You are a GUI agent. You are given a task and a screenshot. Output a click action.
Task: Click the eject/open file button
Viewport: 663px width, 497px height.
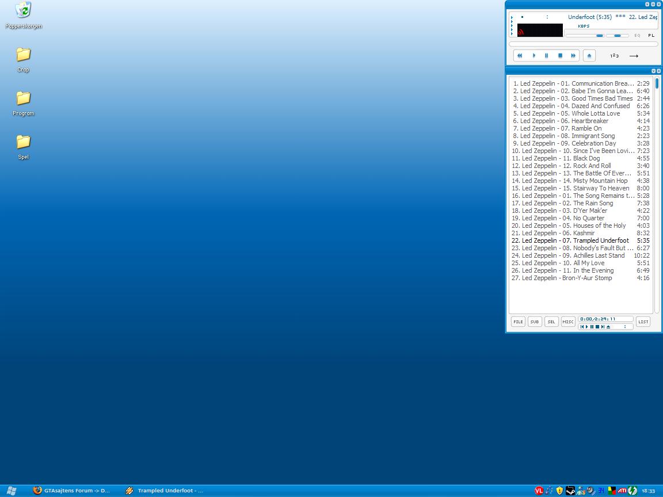(x=589, y=55)
